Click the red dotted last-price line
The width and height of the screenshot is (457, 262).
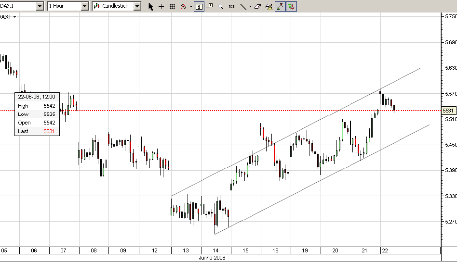220,111
